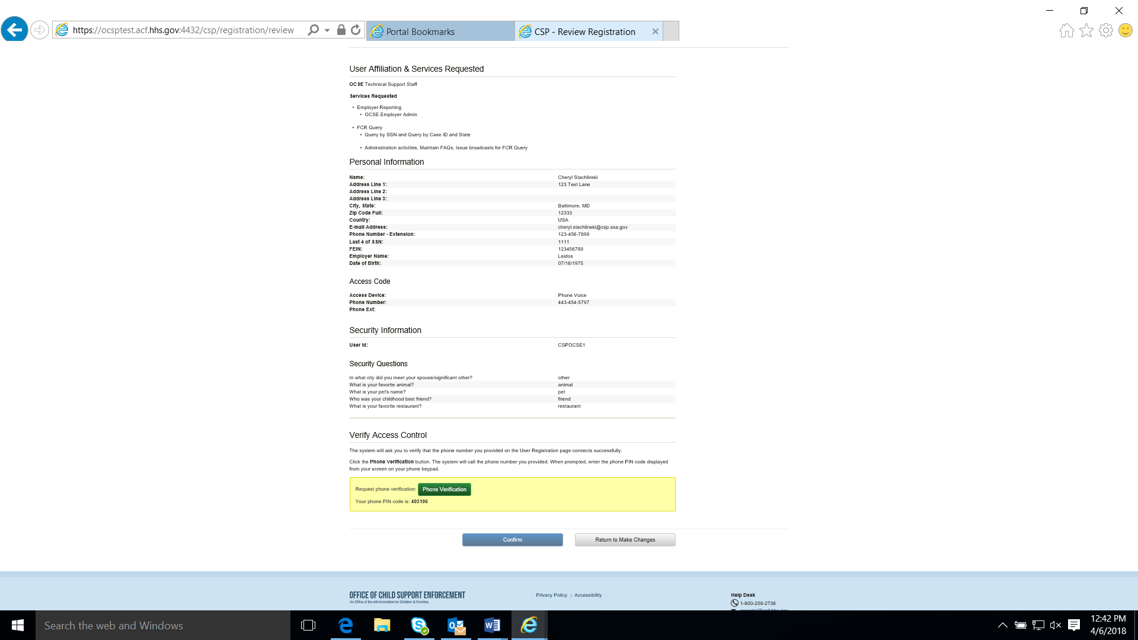This screenshot has height=640, width=1138.
Task: Click the browser Back arrow button
Action: (14, 30)
